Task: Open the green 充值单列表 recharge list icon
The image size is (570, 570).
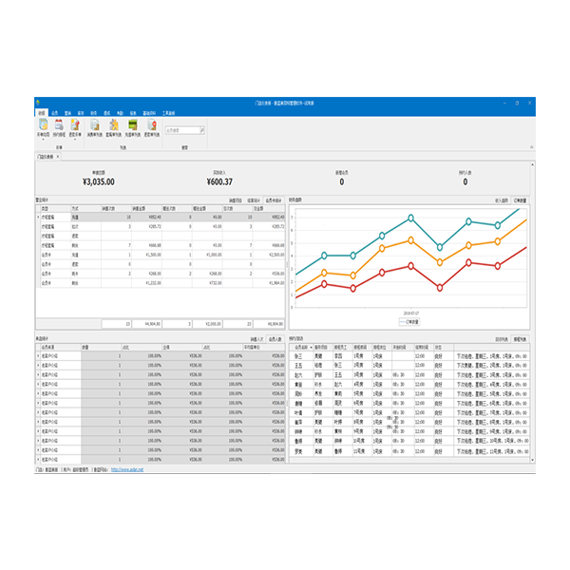Action: 133,125
